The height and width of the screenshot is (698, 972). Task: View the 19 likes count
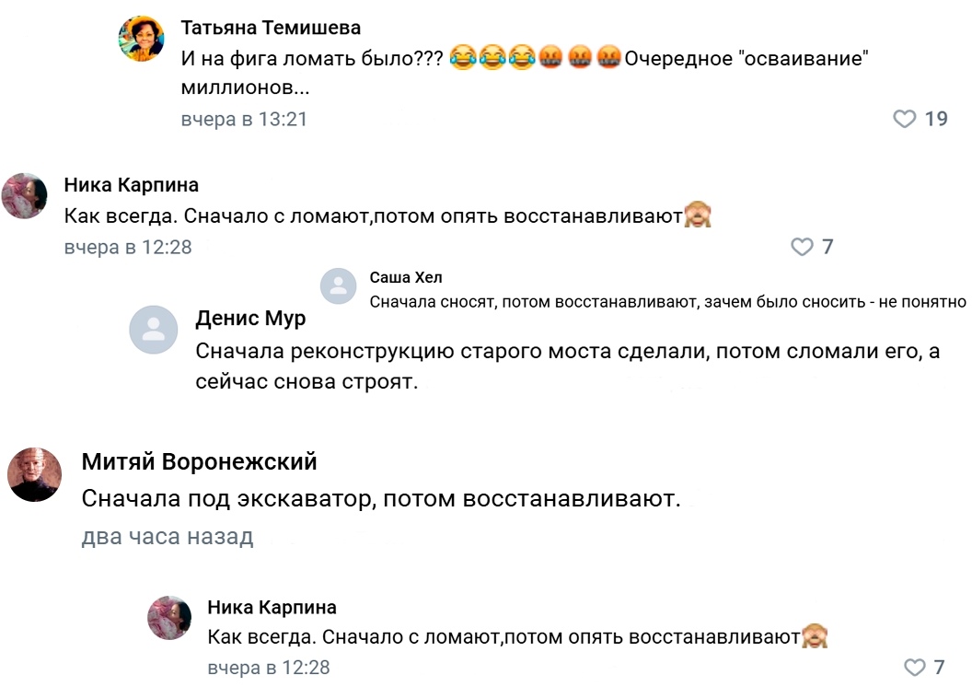936,119
